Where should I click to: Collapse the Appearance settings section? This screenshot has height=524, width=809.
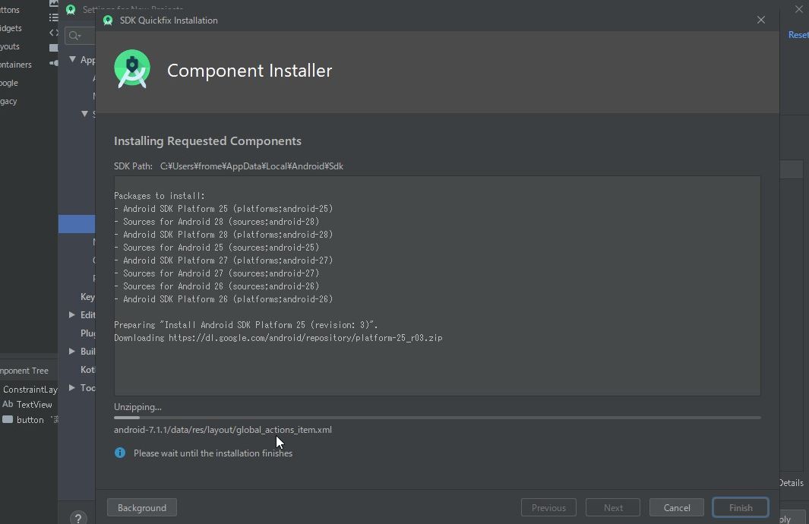click(x=73, y=58)
